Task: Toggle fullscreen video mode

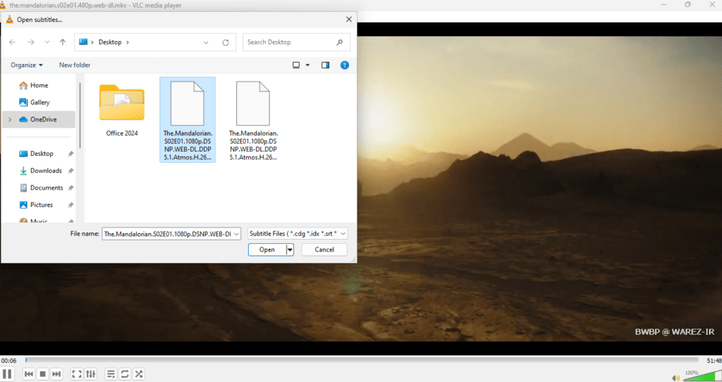Action: 77,374
